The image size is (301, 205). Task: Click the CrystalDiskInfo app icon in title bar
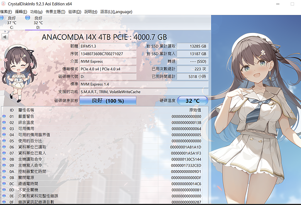tap(3, 3)
